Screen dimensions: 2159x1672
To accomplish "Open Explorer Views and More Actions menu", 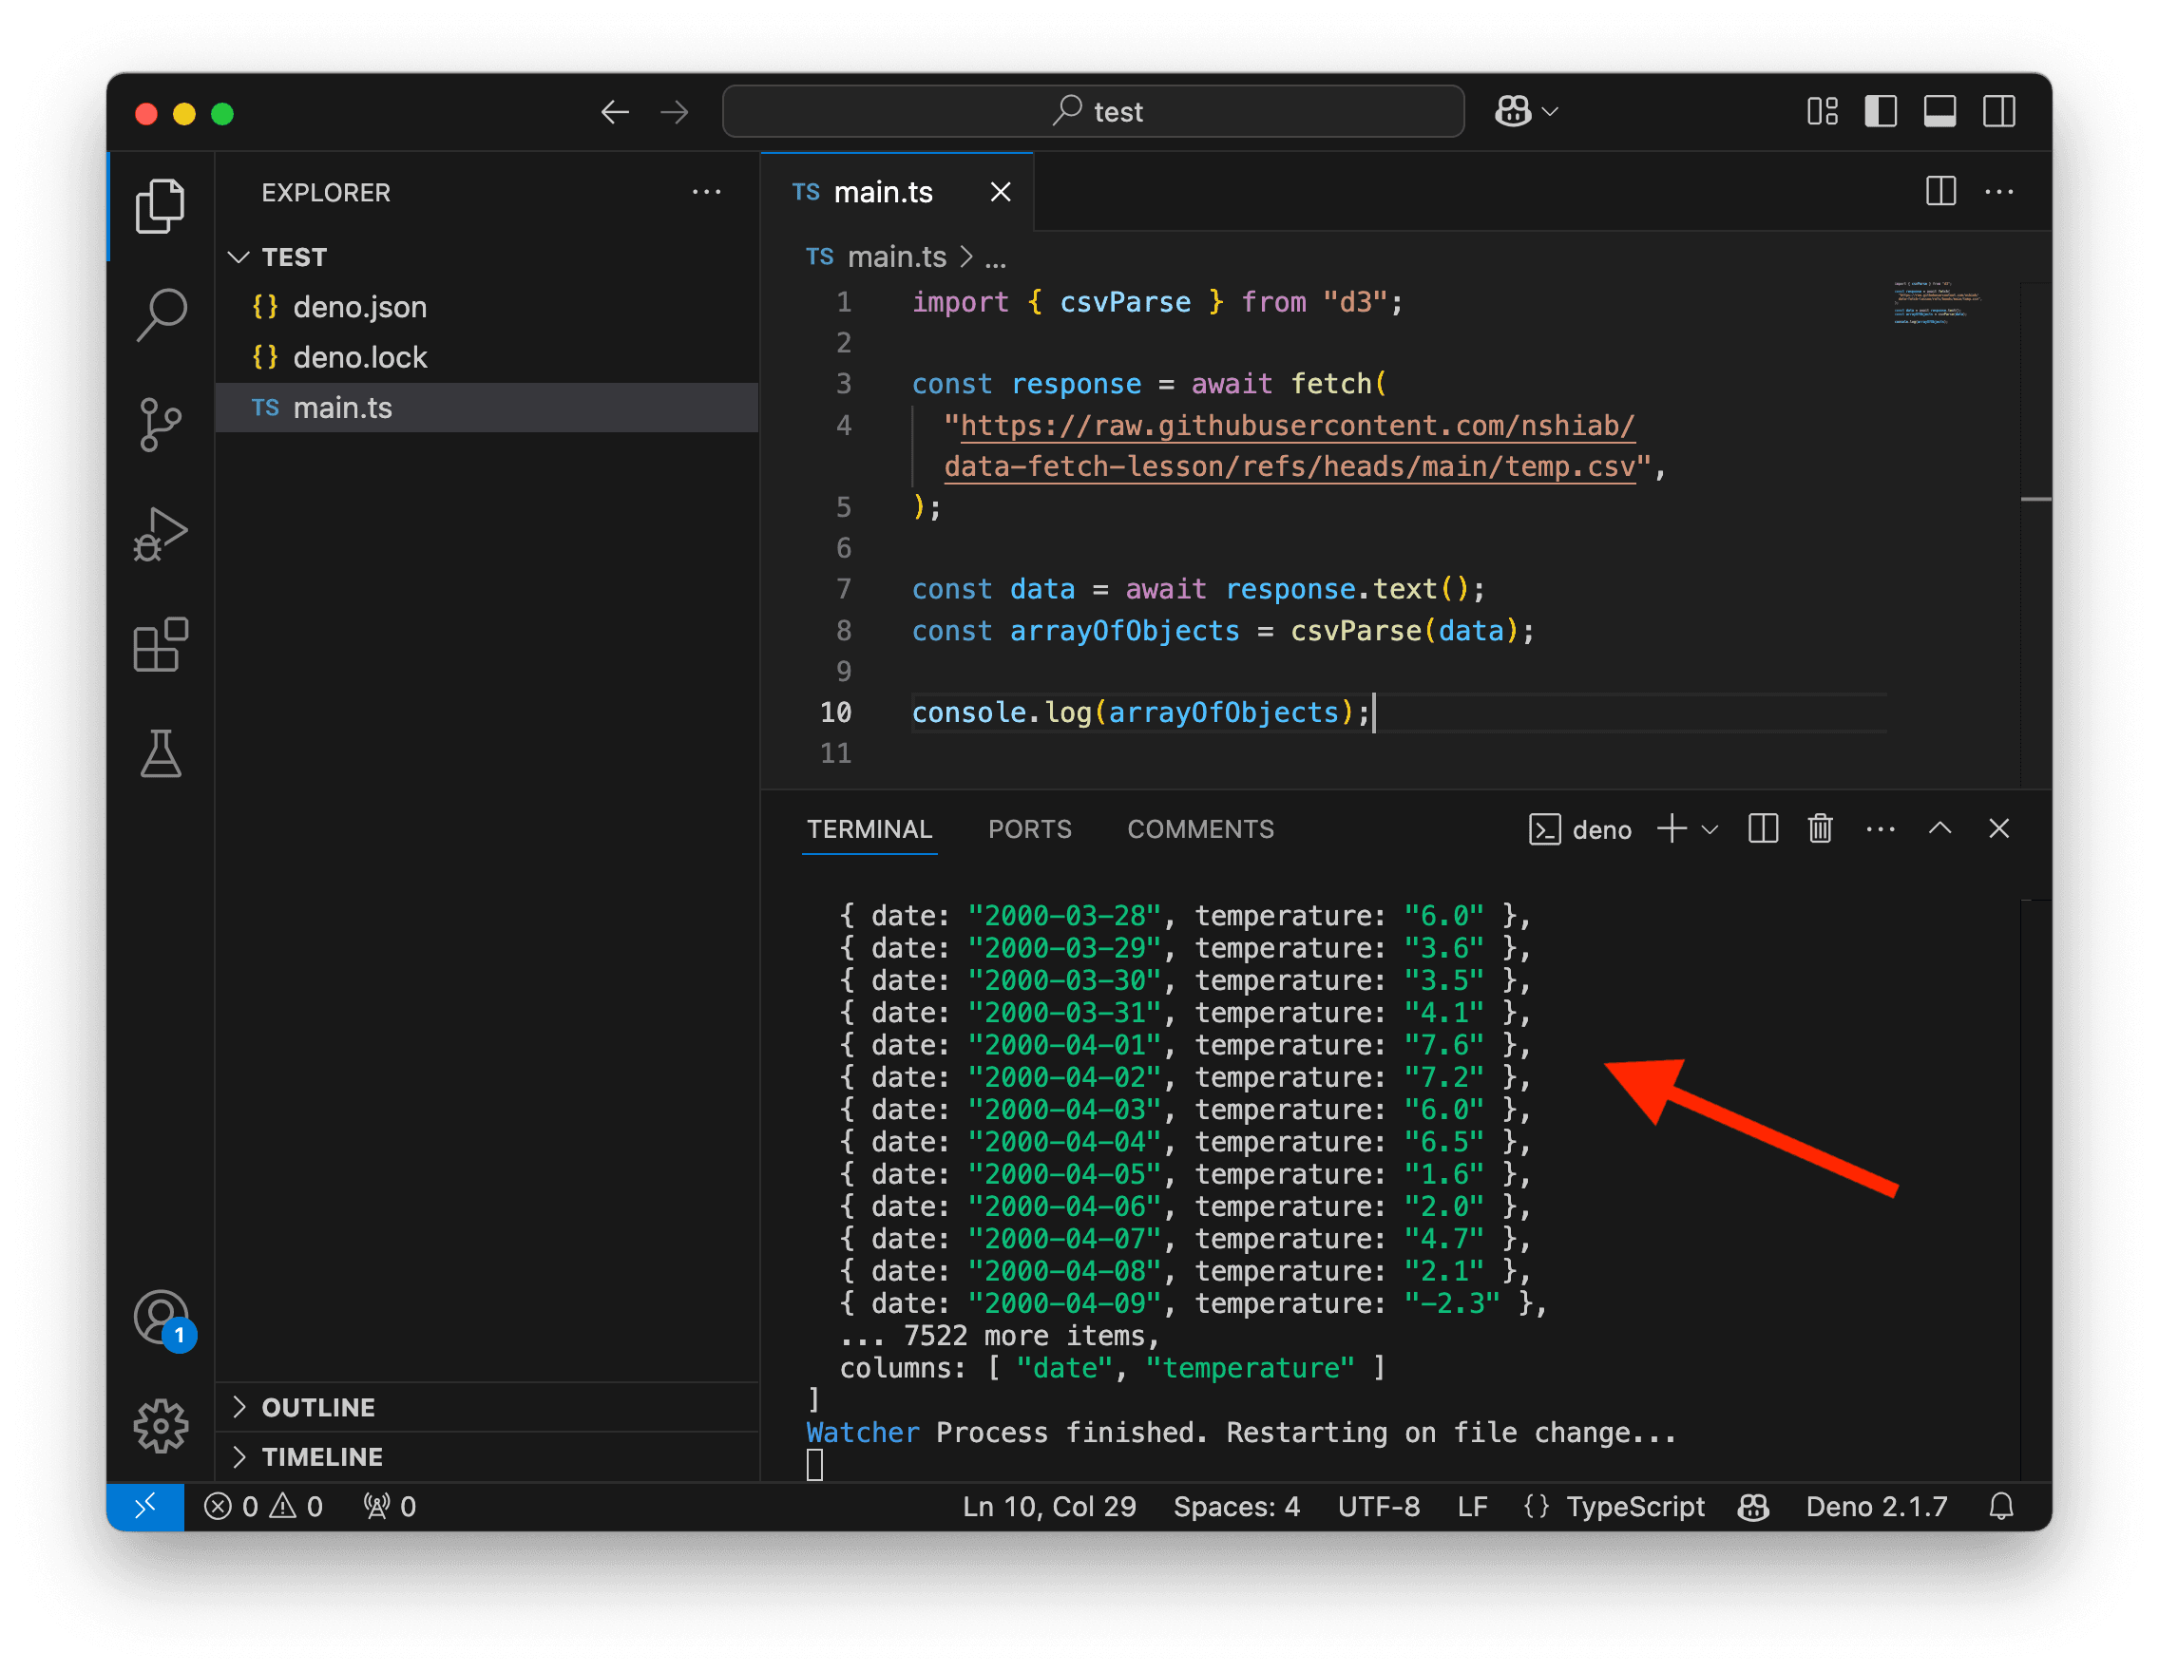I will [707, 192].
